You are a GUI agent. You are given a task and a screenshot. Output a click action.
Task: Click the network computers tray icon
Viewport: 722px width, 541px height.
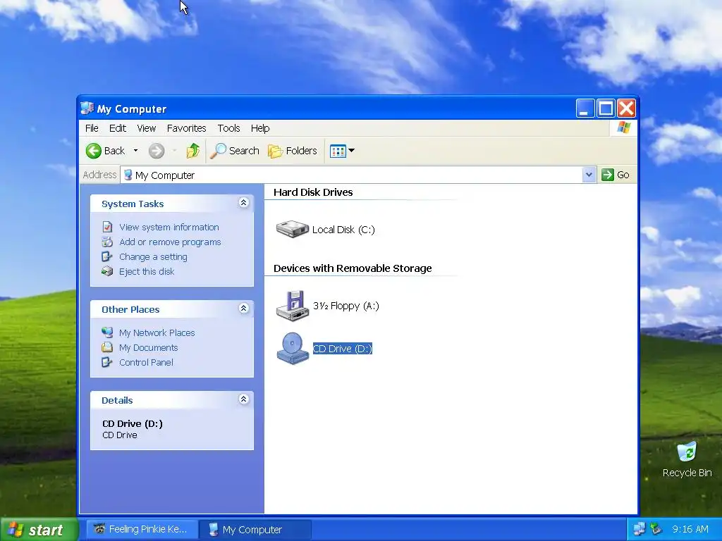pyautogui.click(x=640, y=529)
